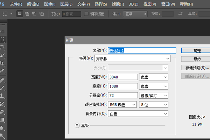Select the Crop tool
210x140 pixels.
click(2, 63)
